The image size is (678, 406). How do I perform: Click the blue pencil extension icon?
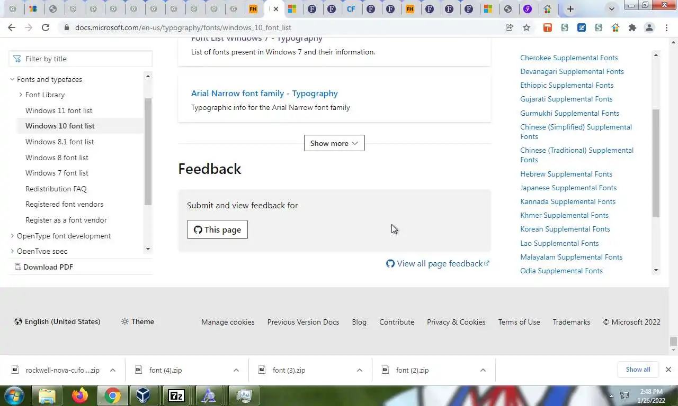[582, 27]
